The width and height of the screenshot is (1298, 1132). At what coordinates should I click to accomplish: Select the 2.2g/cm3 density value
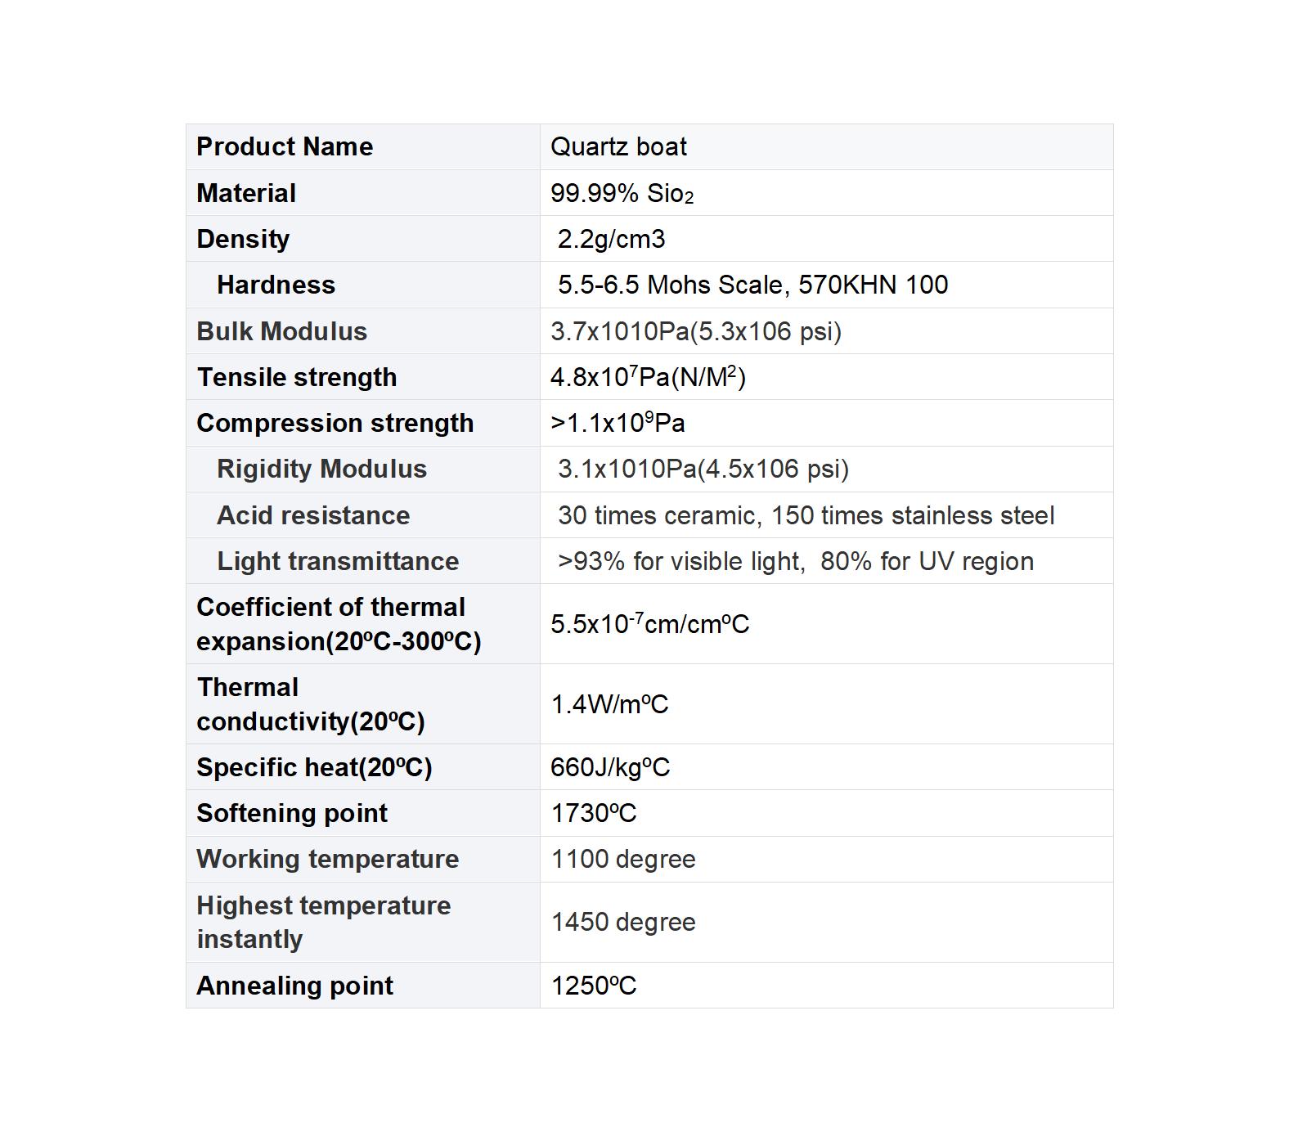(611, 239)
